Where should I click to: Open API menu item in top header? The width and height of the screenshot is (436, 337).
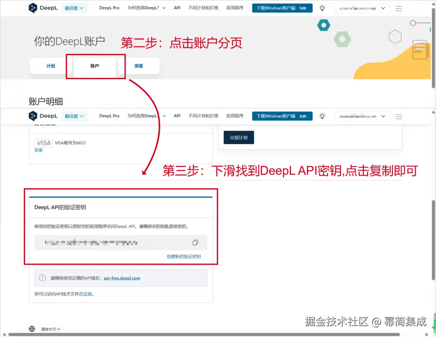click(x=177, y=8)
